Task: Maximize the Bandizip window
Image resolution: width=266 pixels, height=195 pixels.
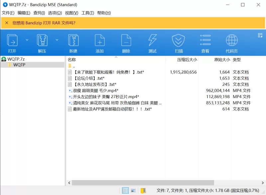Action: click(x=243, y=5)
